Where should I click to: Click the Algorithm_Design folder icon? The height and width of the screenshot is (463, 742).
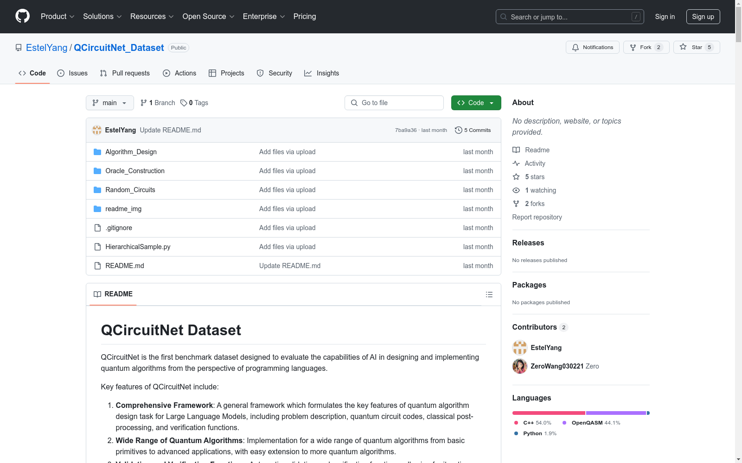click(x=97, y=152)
